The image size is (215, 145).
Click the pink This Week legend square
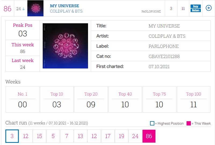click(189, 123)
